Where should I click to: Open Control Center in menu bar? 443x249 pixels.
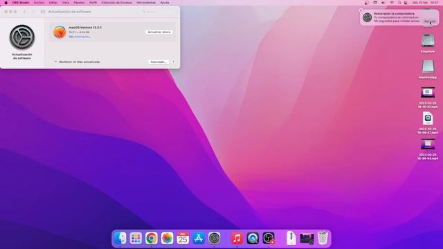(x=406, y=3)
